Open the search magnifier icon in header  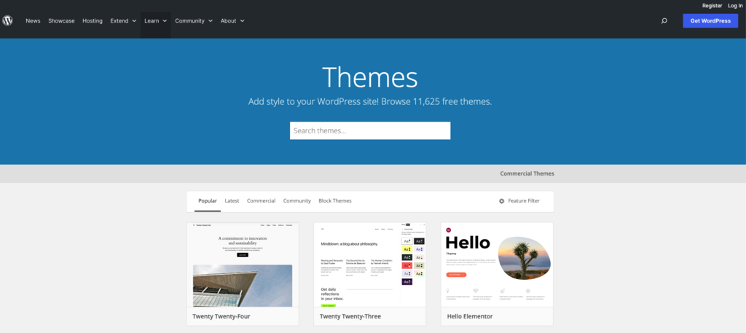pos(664,21)
